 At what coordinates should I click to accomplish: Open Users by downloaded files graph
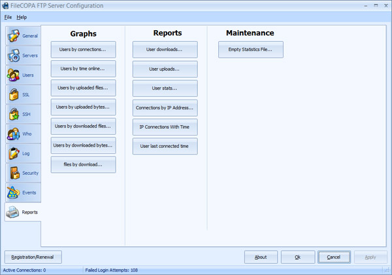83,126
